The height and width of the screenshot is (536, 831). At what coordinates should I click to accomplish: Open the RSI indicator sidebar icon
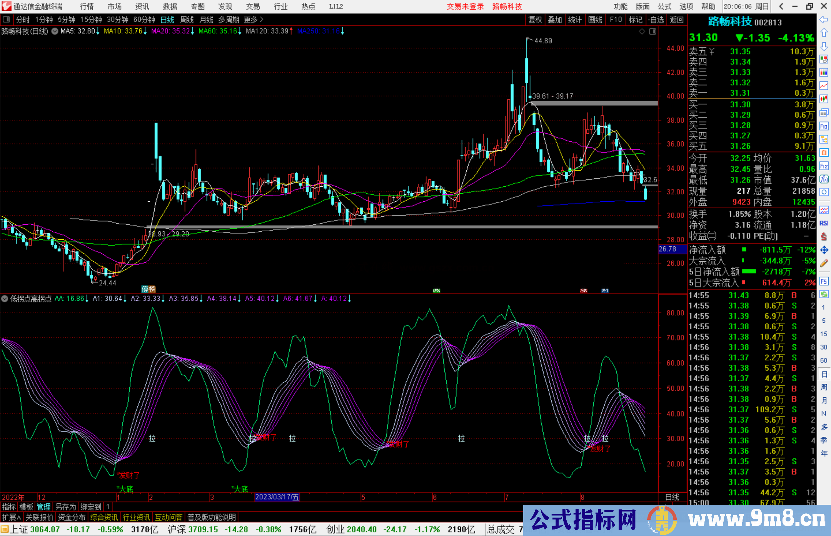(824, 223)
